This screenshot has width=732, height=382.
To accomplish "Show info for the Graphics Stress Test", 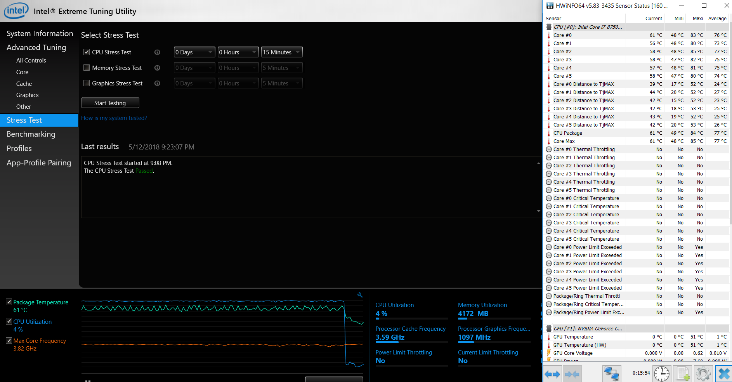I will (x=157, y=83).
